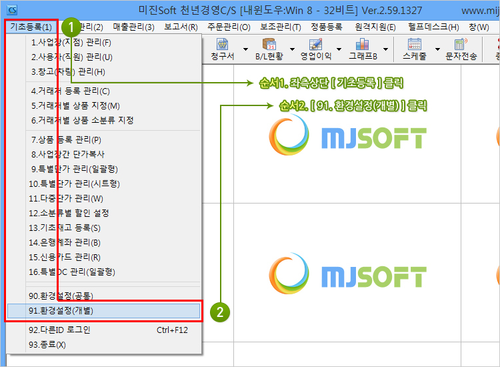Click the CS app icon in title bar
Screen dimensions: 500x367
(12, 10)
